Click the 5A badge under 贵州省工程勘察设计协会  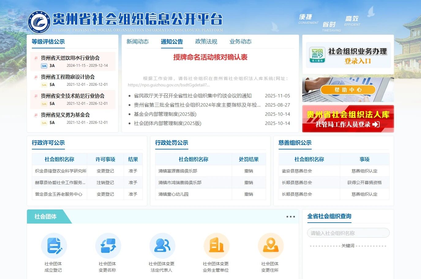pyautogui.click(x=44, y=85)
